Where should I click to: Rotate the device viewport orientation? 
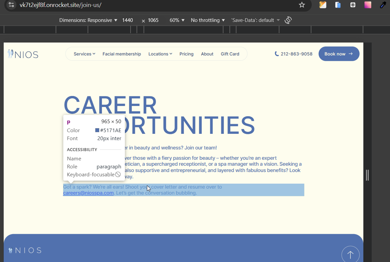288,20
